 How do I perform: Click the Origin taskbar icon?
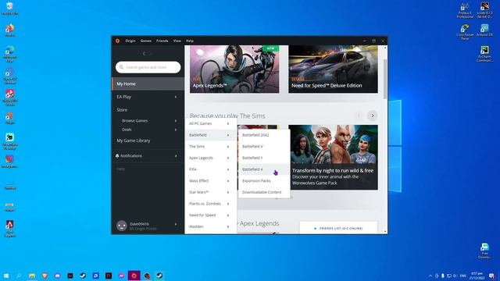pos(134,276)
